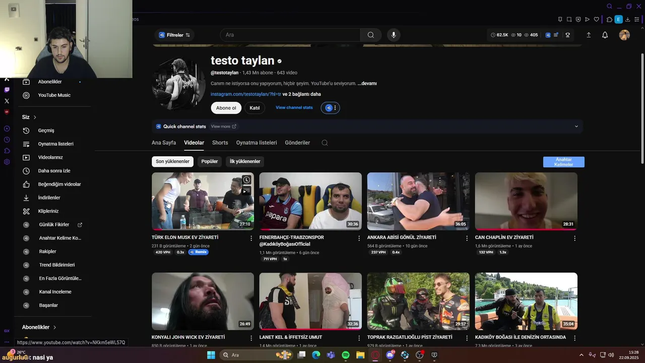This screenshot has height=363, width=645.
Task: Open KONYALI JOHN WICK EV ZİYARETİ thumbnail
Action: click(x=203, y=301)
